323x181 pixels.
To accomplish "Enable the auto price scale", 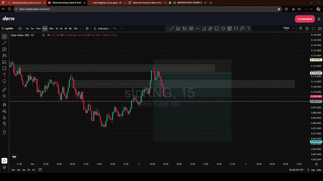I will [x=319, y=170].
